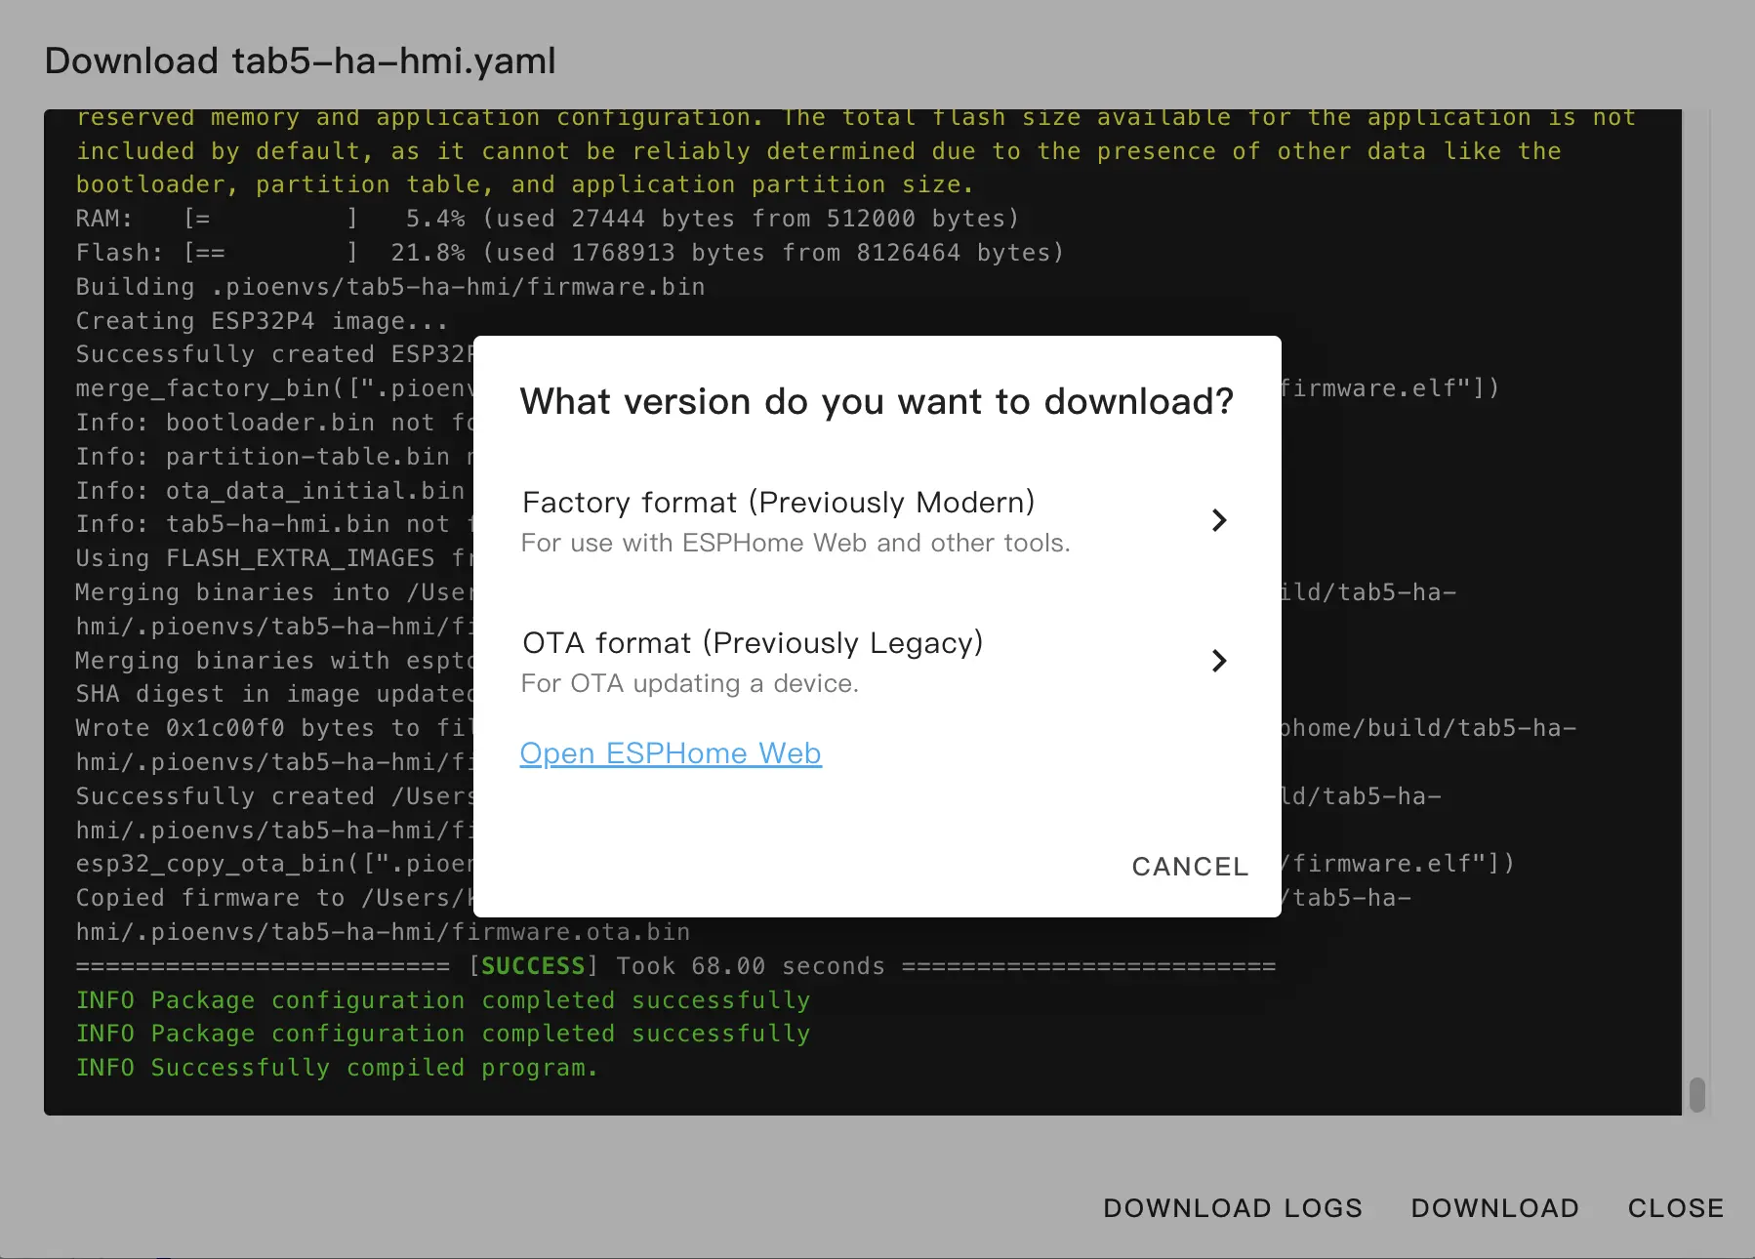Choose OTA format (Previously Legacy) option
This screenshot has width=1755, height=1259.
click(x=753, y=643)
